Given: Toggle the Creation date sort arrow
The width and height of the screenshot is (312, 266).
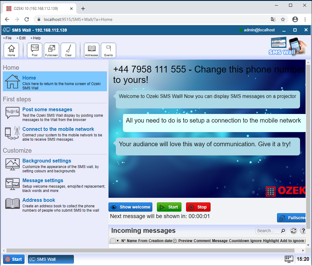Looking at the screenshot, I should pyautogui.click(x=175, y=241).
